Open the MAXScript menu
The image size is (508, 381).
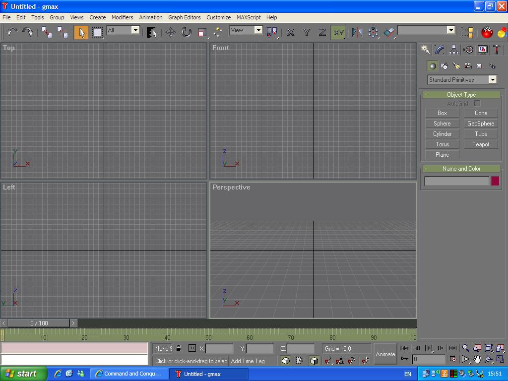(x=249, y=17)
